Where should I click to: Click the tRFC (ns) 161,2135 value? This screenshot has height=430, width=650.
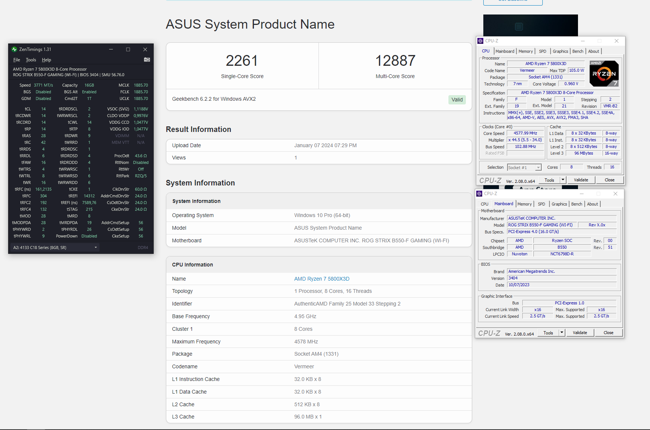43,189
